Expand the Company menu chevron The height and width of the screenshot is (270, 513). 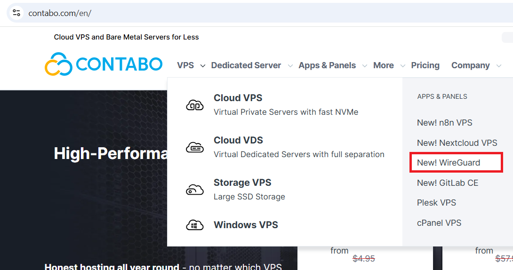coord(498,66)
